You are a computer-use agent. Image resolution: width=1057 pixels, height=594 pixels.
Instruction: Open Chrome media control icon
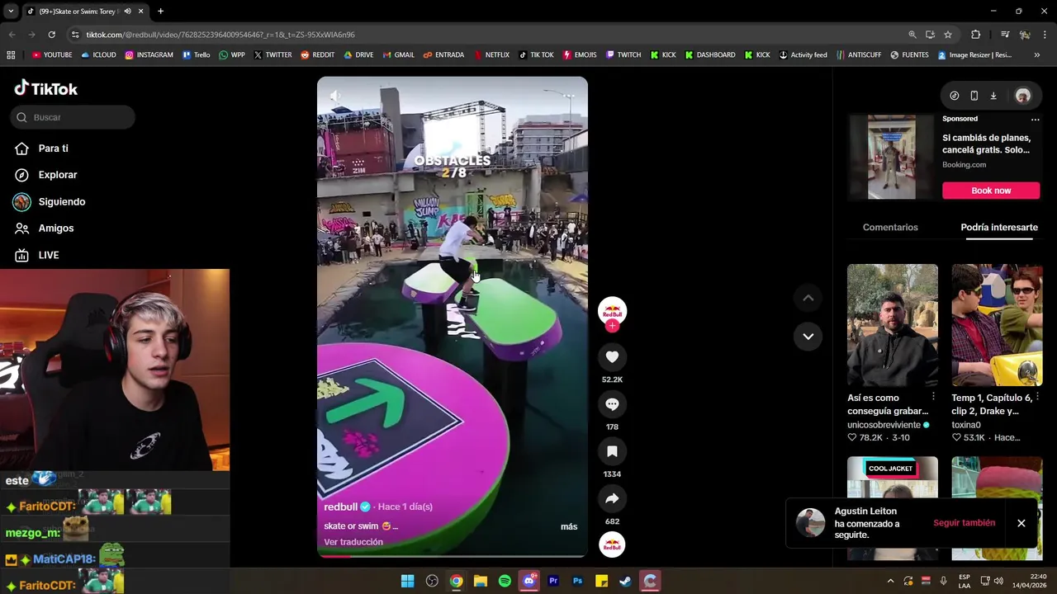pyautogui.click(x=1004, y=35)
